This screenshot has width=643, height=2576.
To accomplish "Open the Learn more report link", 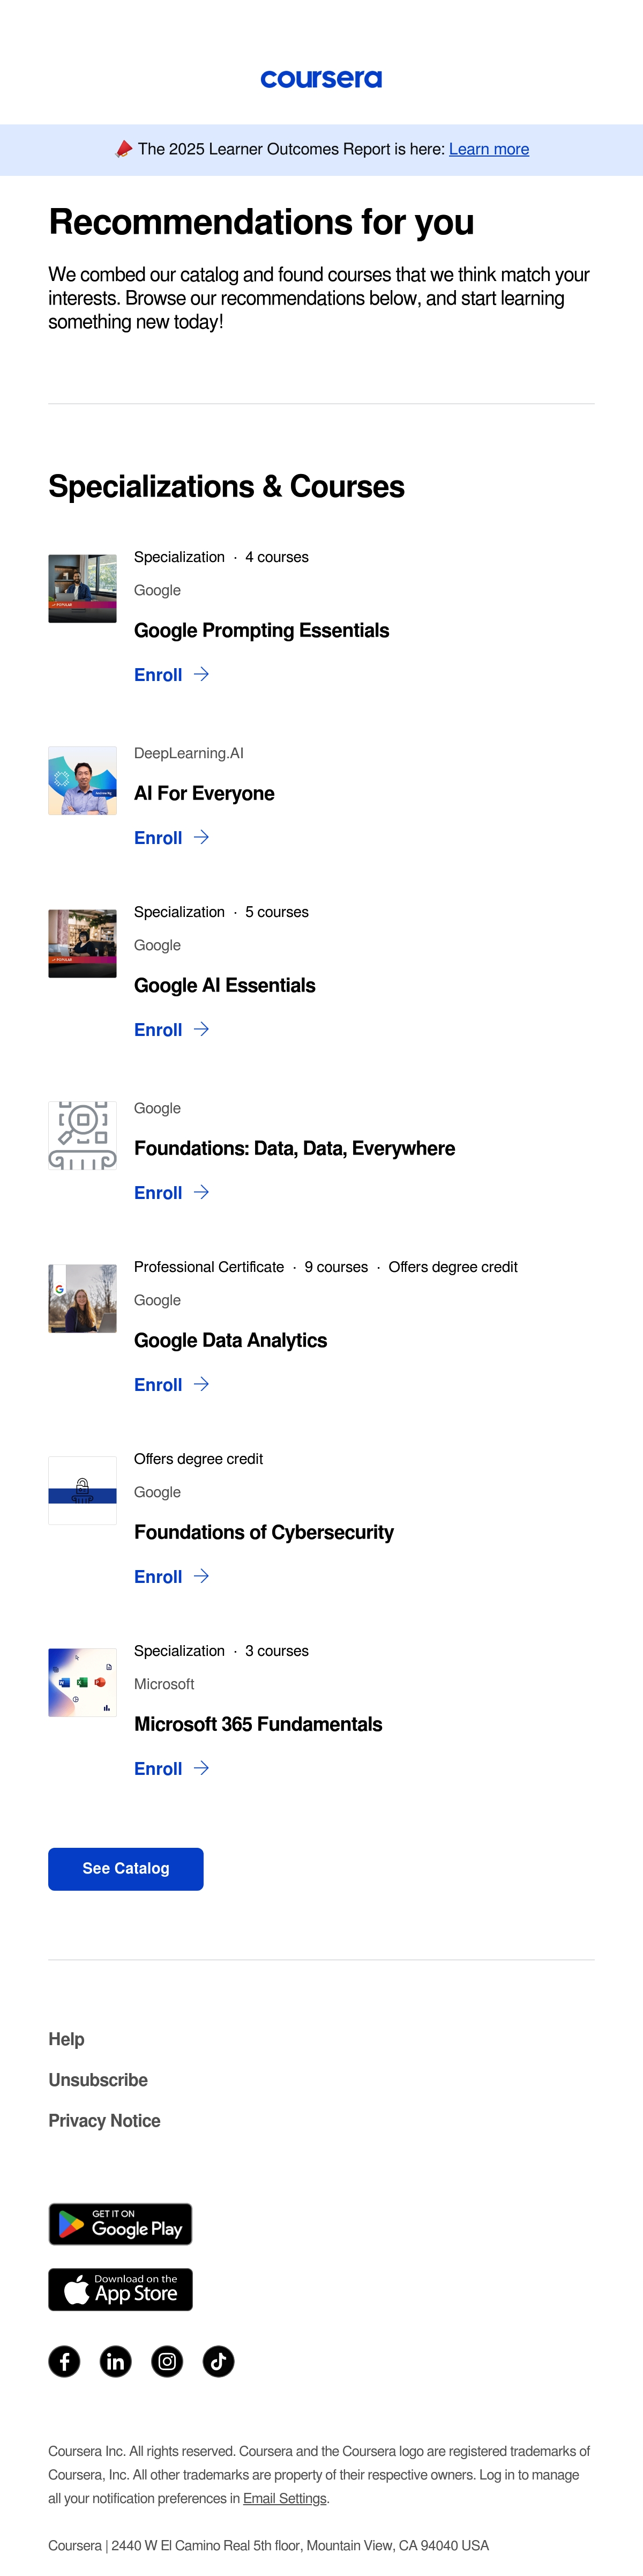I will tap(489, 149).
